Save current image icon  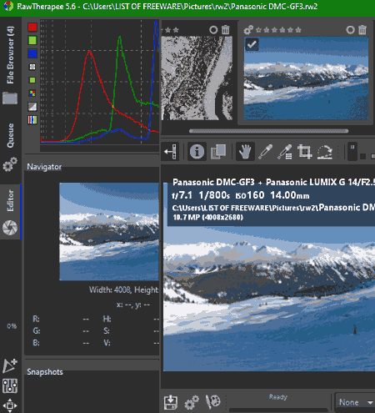(x=171, y=402)
